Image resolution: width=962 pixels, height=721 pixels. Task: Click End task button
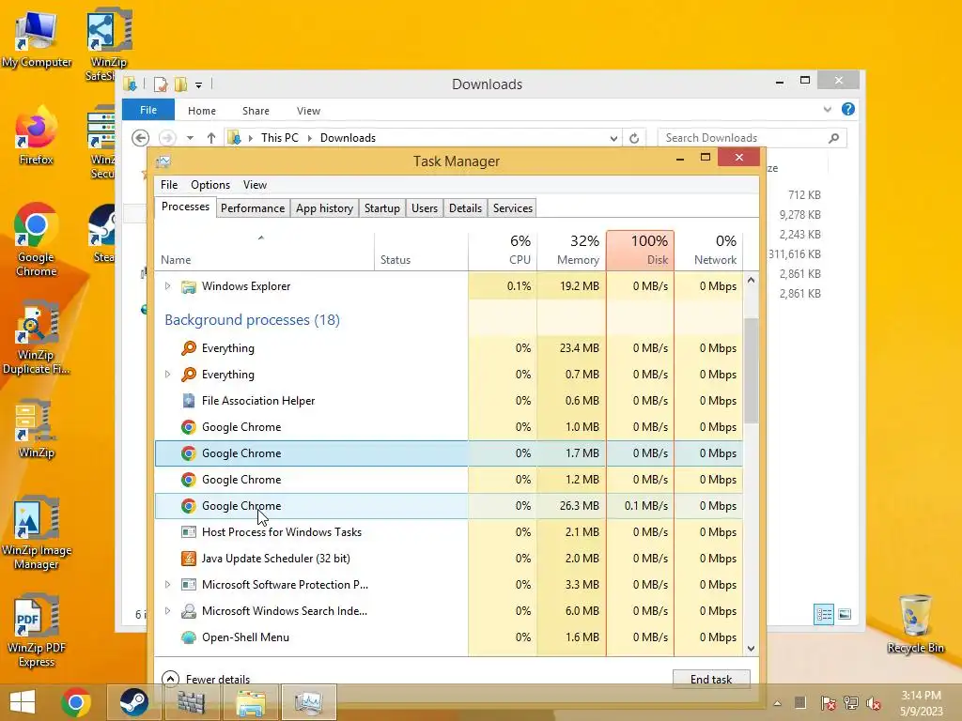click(711, 679)
